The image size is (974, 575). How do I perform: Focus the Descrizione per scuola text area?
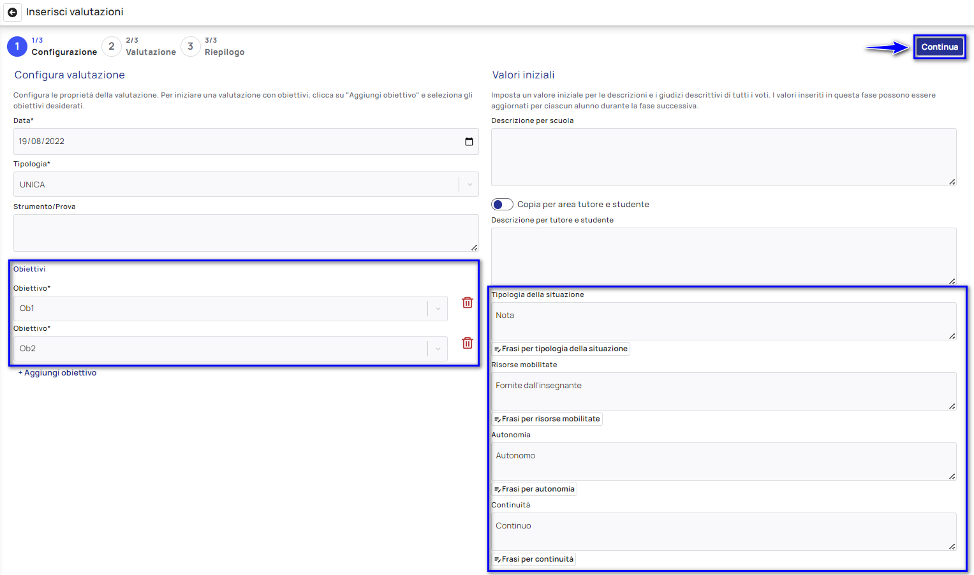(x=724, y=157)
